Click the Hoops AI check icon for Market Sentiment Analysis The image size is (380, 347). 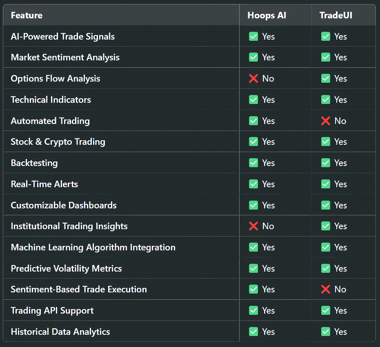point(253,57)
